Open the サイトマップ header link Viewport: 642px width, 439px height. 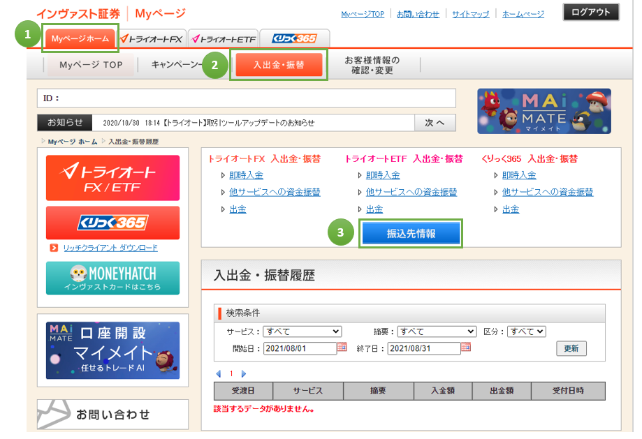coord(470,14)
